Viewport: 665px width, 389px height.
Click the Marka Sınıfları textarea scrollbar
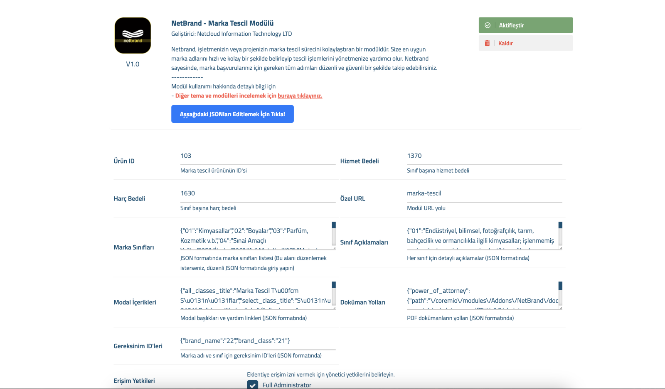click(x=334, y=235)
